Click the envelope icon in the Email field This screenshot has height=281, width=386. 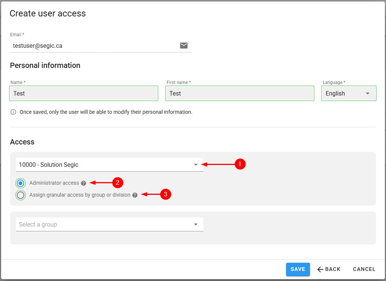(x=183, y=46)
